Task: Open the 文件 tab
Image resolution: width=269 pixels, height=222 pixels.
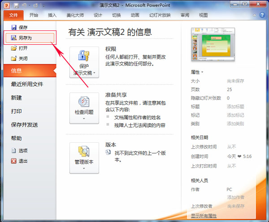Action: tap(13, 15)
